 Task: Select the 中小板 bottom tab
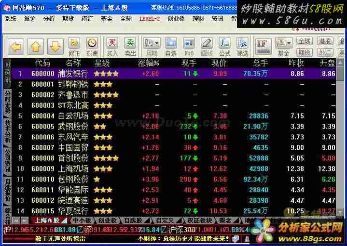tap(82, 220)
